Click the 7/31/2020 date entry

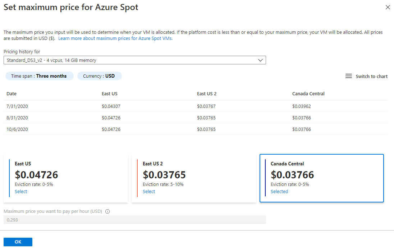click(17, 106)
